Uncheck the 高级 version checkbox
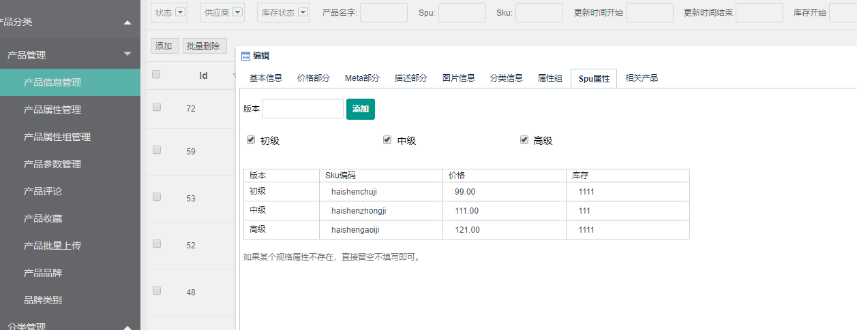The width and height of the screenshot is (857, 330). click(x=524, y=140)
